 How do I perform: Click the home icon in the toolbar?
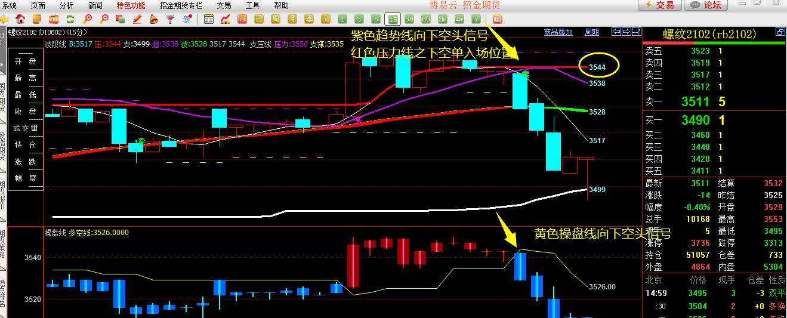(x=21, y=19)
